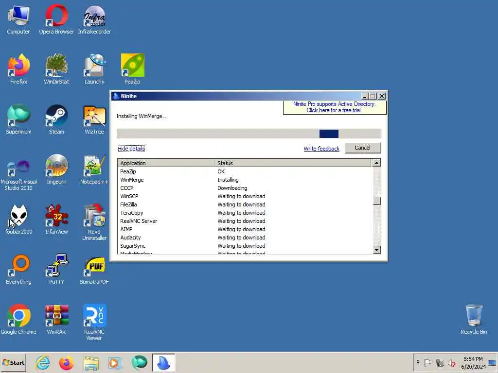Select the Recycle Bin icon

click(x=474, y=320)
